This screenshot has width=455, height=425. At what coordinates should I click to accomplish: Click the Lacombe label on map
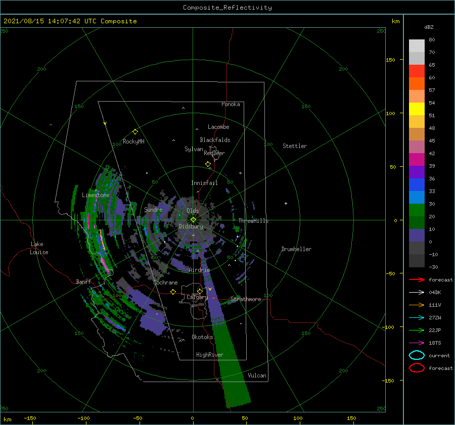click(x=218, y=127)
